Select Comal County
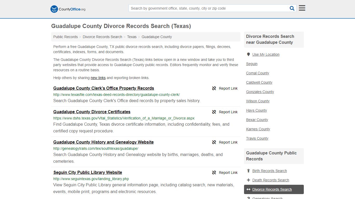Viewport: 355px width, 199px height. (258, 73)
